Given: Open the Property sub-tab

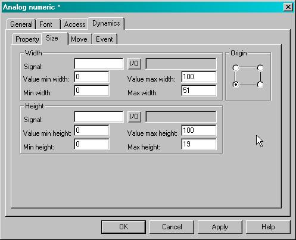Looking at the screenshot, I should 27,39.
